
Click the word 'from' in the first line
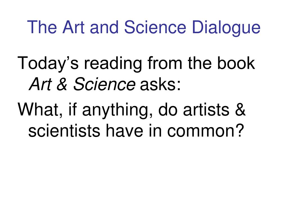165,63
